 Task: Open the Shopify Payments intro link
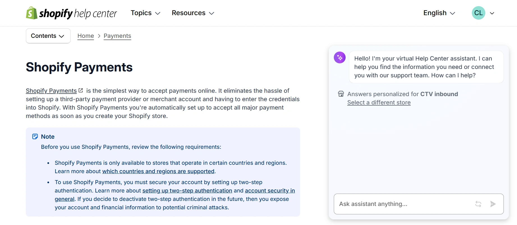click(x=51, y=91)
